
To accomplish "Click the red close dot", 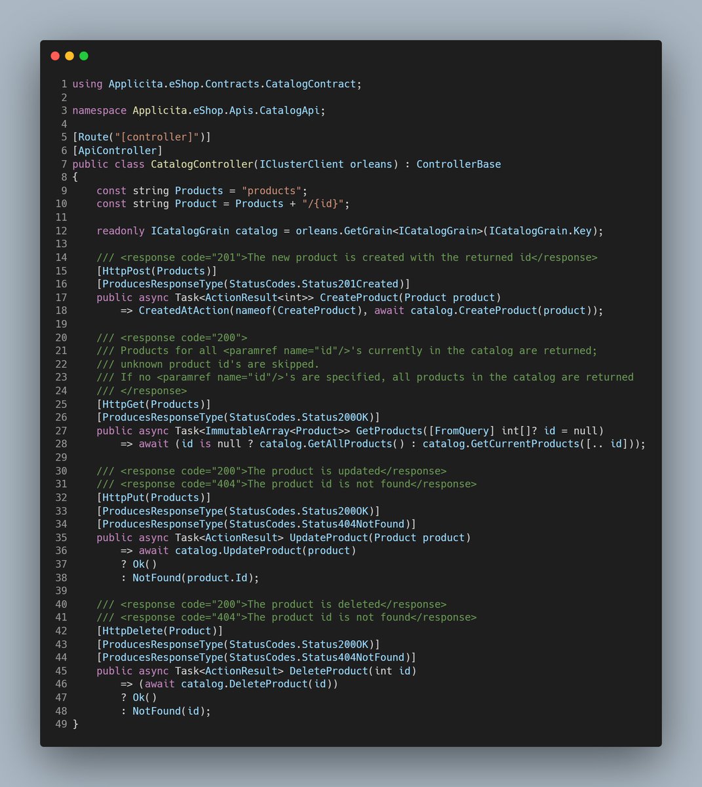I will [55, 56].
